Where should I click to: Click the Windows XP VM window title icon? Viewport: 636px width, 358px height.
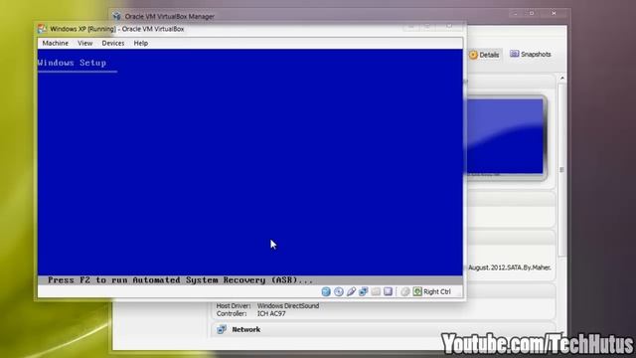pyautogui.click(x=42, y=29)
